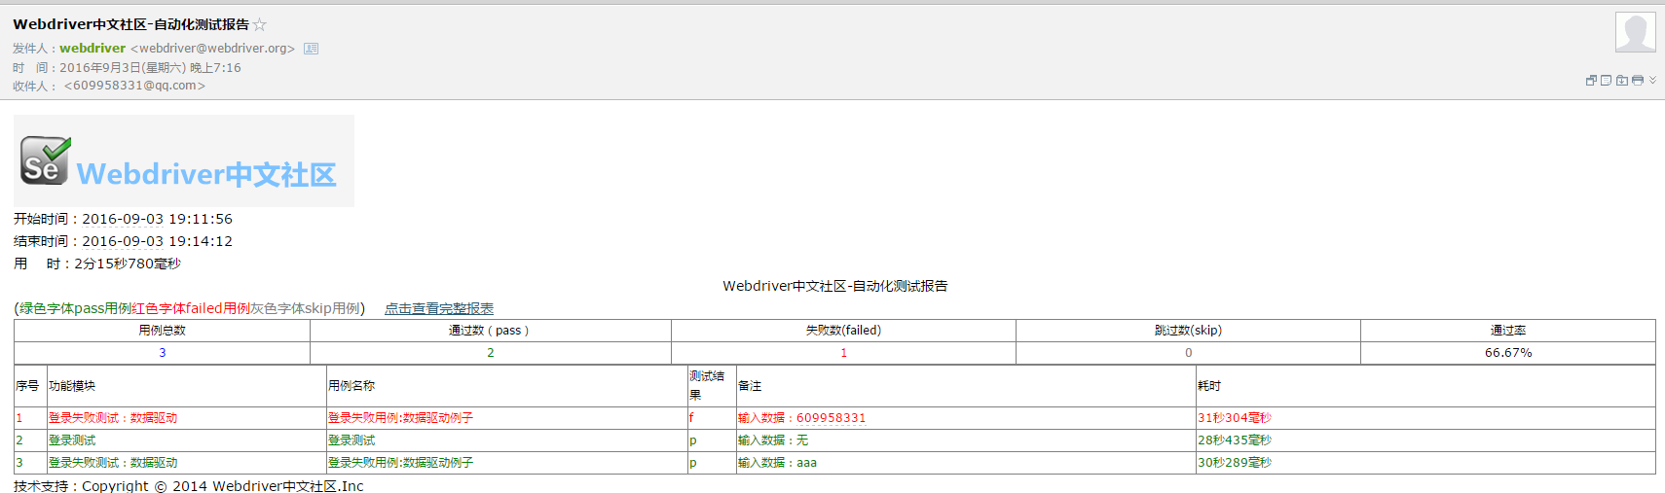Click the save-to-folder download icon
Viewport: 1665px width, 493px height.
point(1622,81)
